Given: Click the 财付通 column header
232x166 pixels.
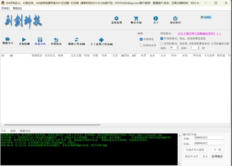Looking at the screenshot, I should [221, 56].
